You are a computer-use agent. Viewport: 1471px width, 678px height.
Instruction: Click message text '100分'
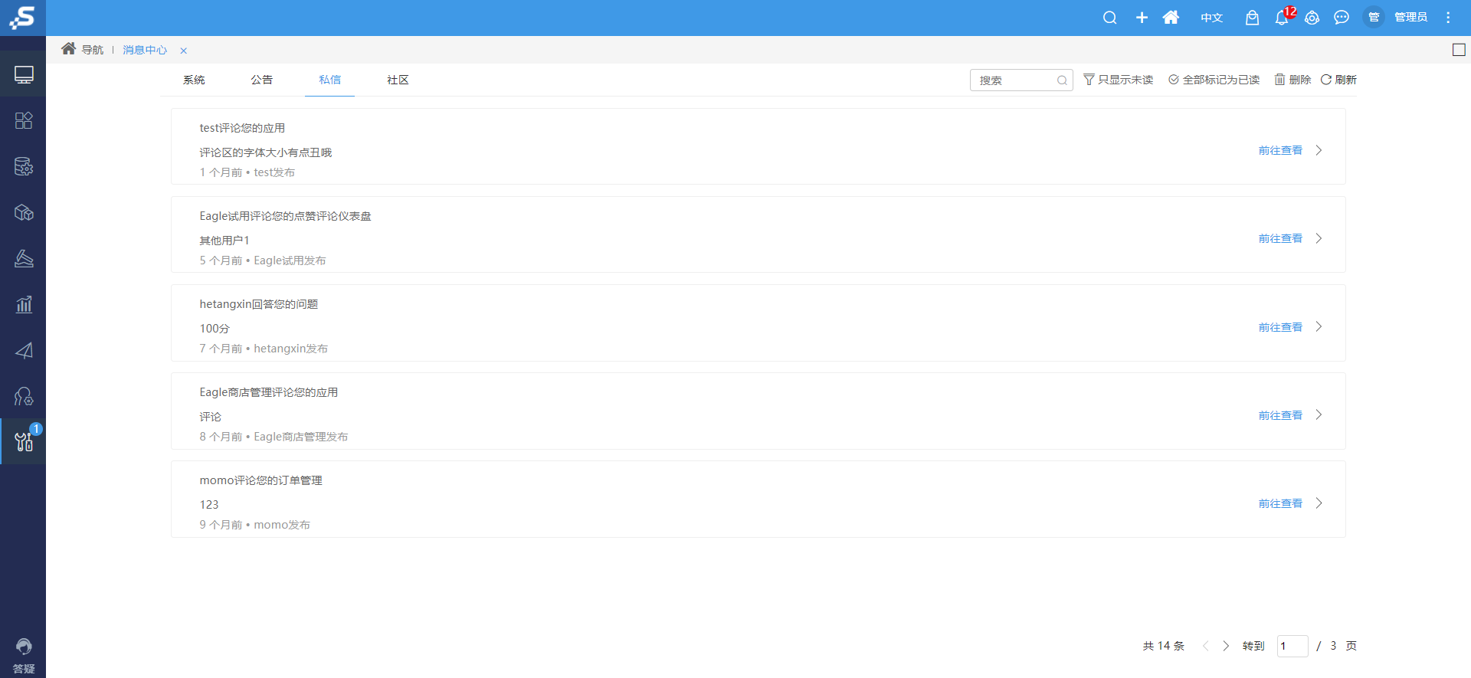point(215,329)
